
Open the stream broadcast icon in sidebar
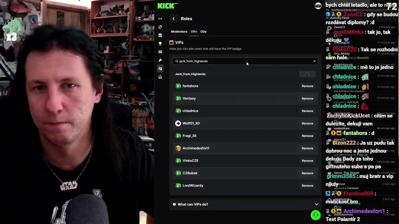pyautogui.click(x=160, y=19)
